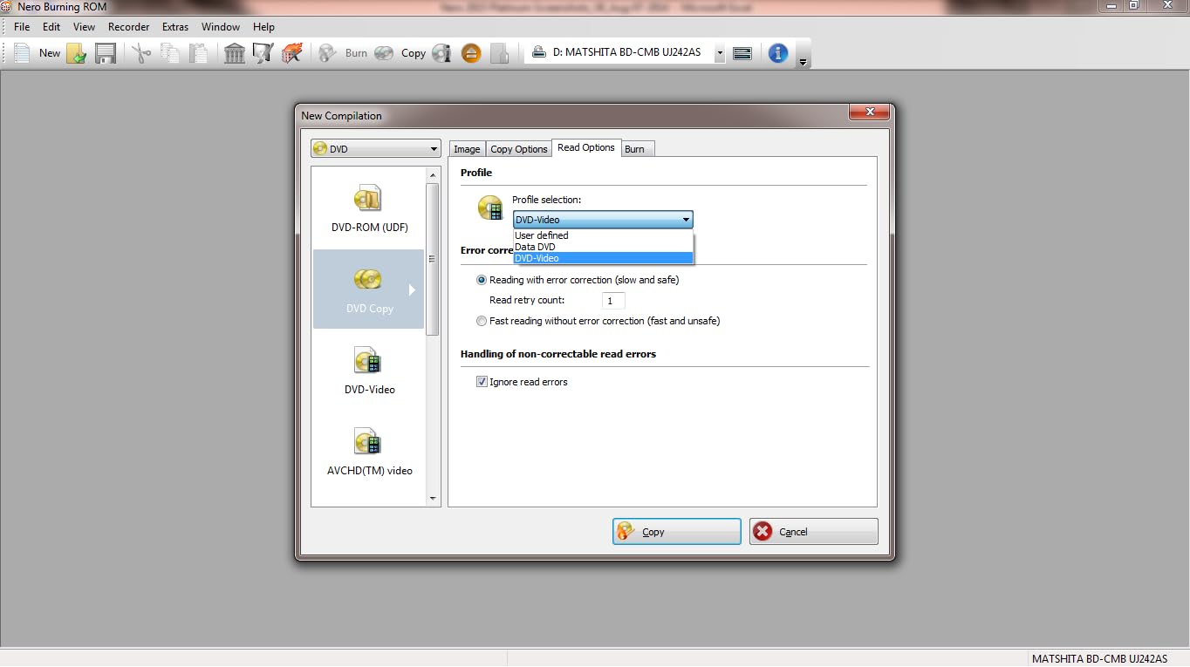Click the Read retry count field
Screen dimensions: 1190x667
(x=612, y=301)
